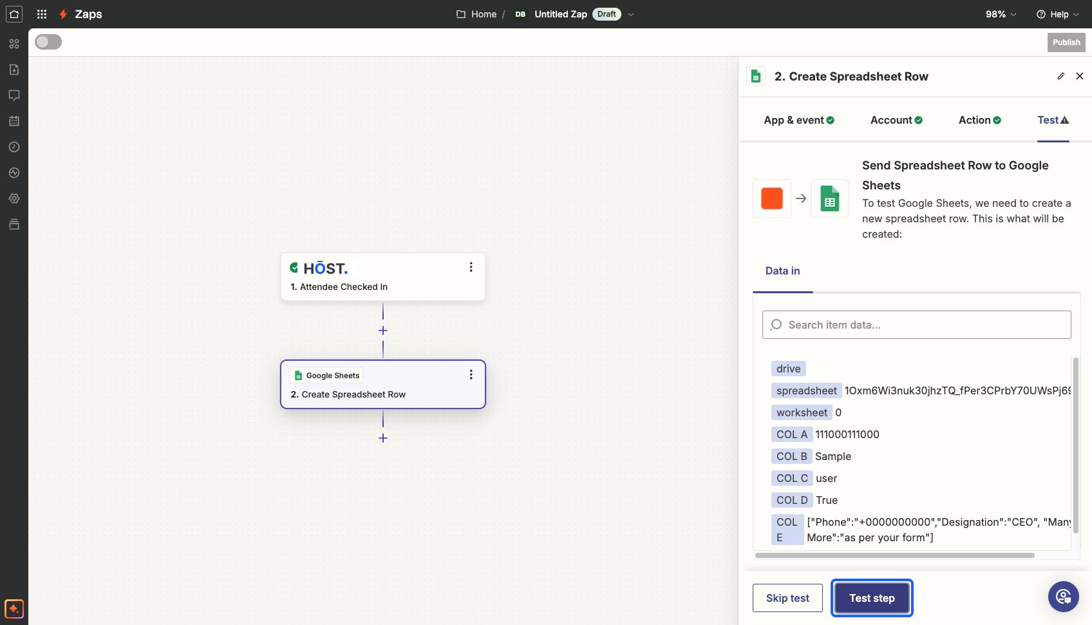Viewport: 1092px width, 625px height.
Task: Click the Draft status badge
Action: click(607, 14)
